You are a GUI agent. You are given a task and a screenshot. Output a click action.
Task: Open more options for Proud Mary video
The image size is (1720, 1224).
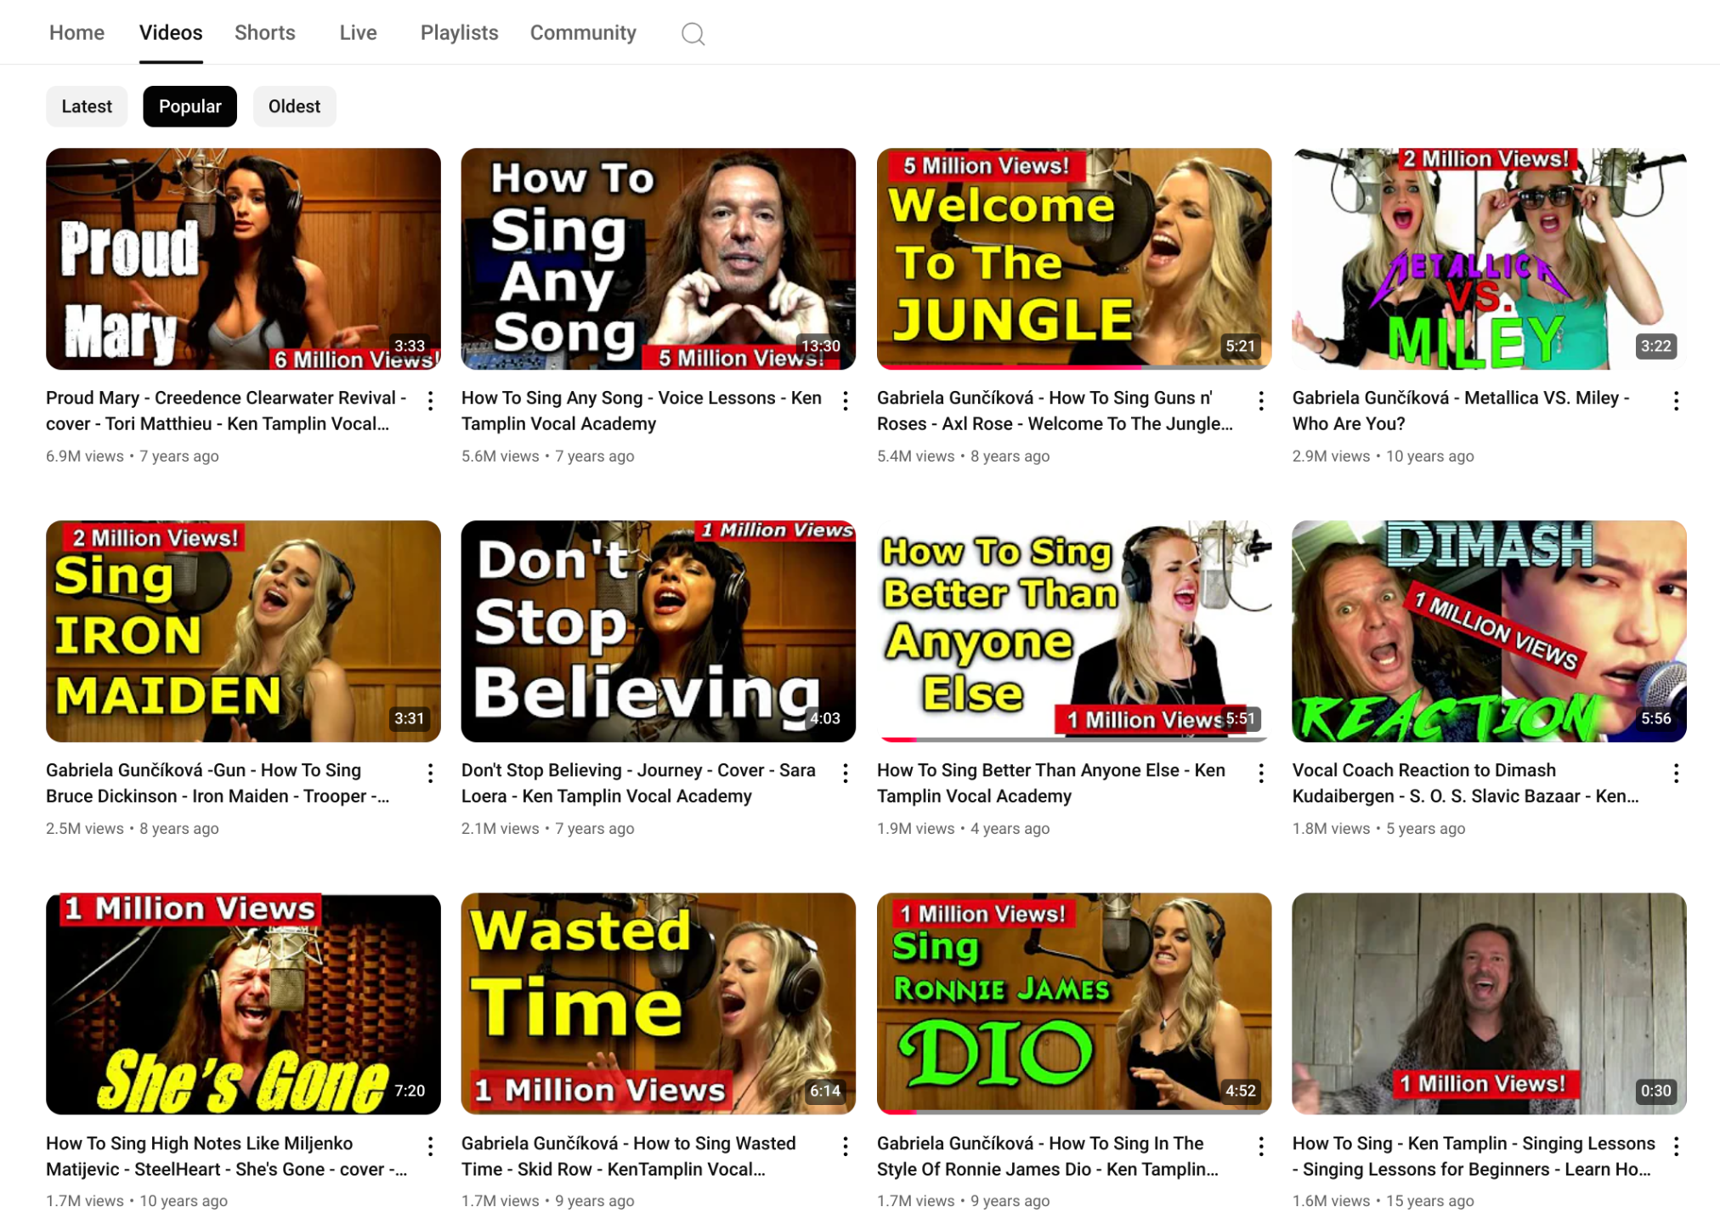coord(431,401)
